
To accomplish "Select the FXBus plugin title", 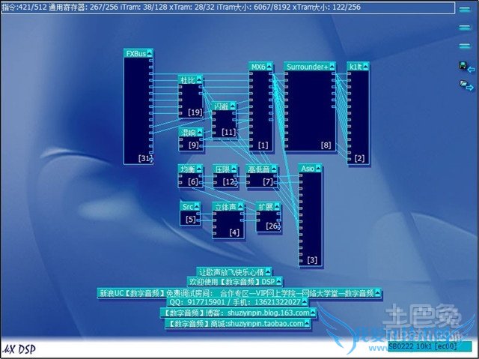I will [136, 53].
